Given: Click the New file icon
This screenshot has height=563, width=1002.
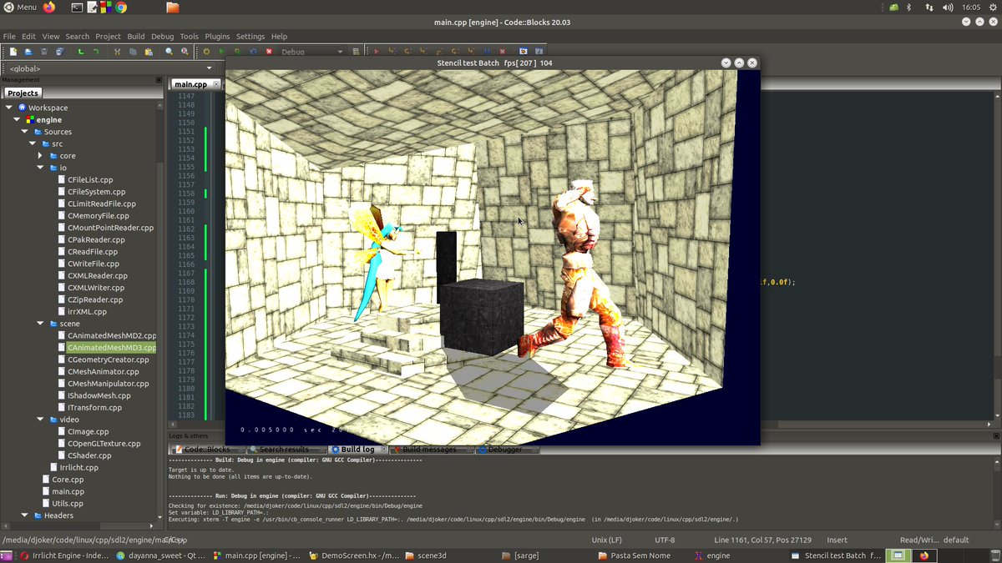Looking at the screenshot, I should tap(13, 52).
